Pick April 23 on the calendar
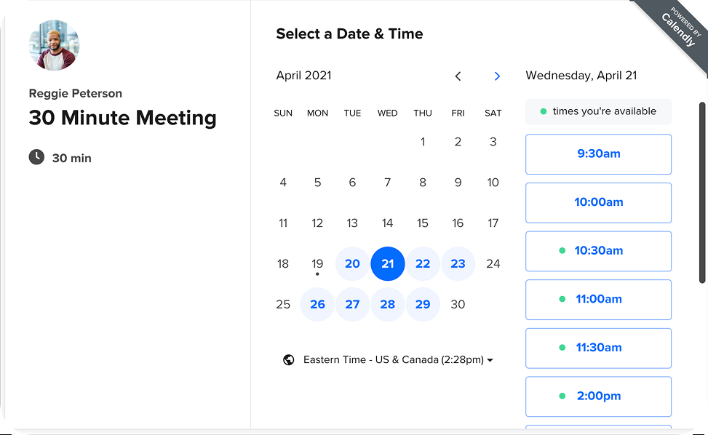The width and height of the screenshot is (708, 435). (x=458, y=264)
